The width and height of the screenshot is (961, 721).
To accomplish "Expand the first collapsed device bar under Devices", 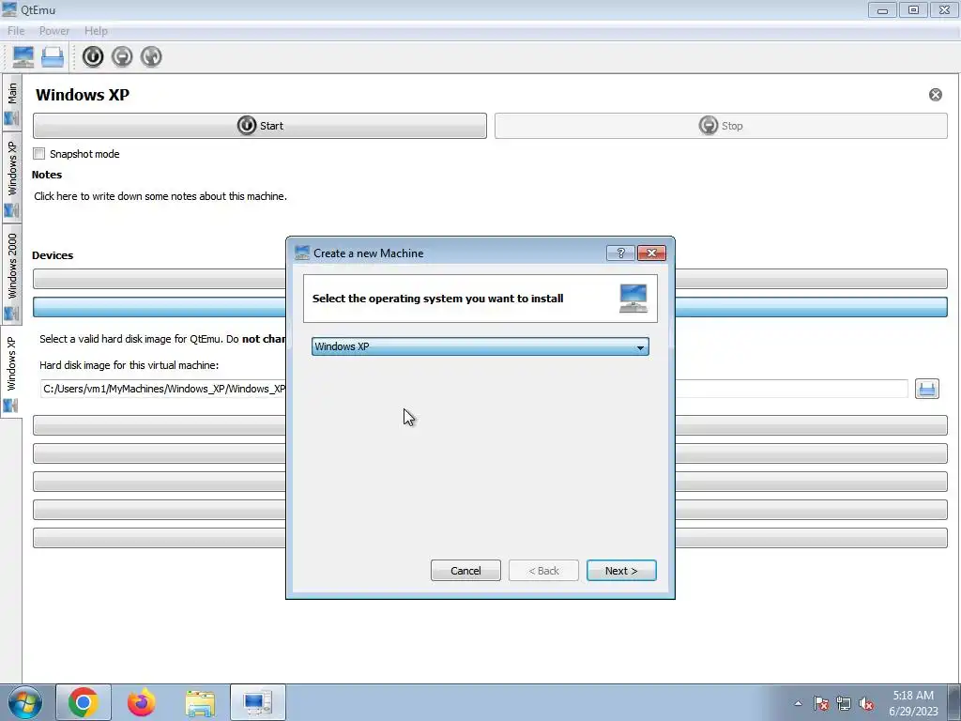I will (x=490, y=278).
